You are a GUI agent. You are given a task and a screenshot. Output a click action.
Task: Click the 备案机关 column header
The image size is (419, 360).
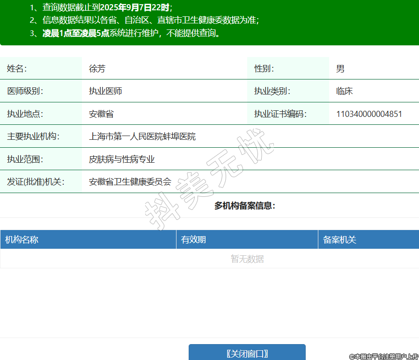click(340, 240)
